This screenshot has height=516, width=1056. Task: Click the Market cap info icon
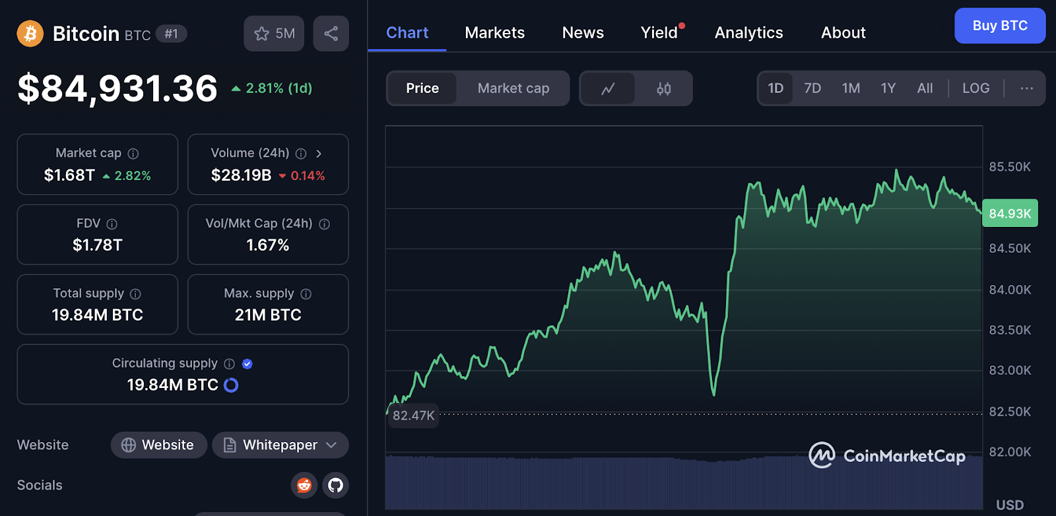click(133, 154)
